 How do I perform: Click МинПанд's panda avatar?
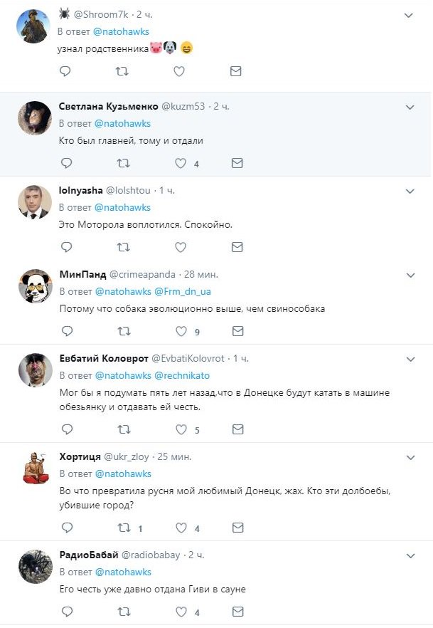coord(33,286)
